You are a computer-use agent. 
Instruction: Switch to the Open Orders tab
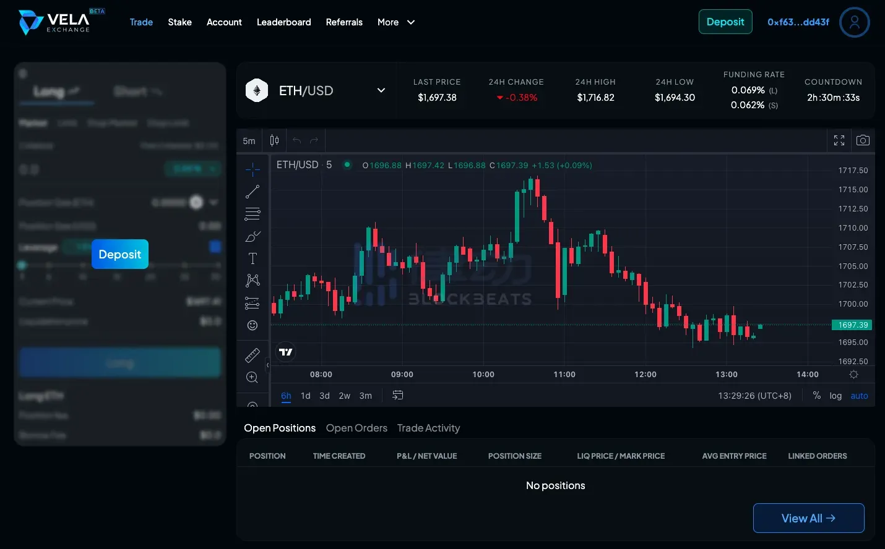(356, 428)
